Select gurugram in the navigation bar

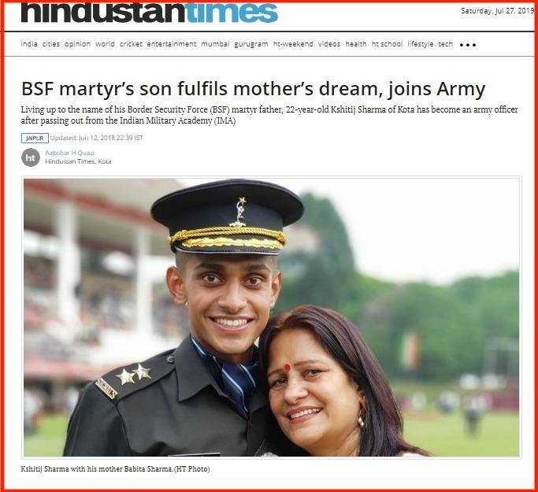(x=251, y=44)
